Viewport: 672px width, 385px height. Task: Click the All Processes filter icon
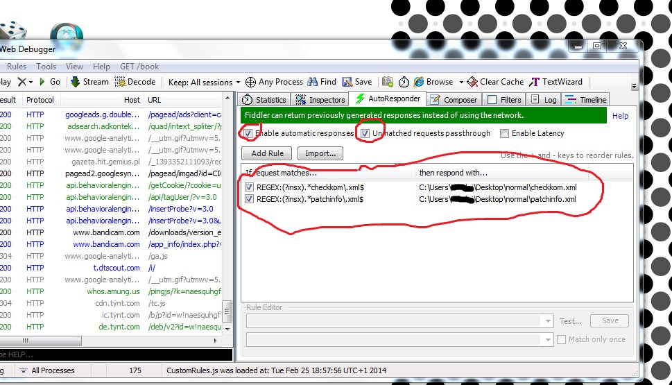point(24,370)
